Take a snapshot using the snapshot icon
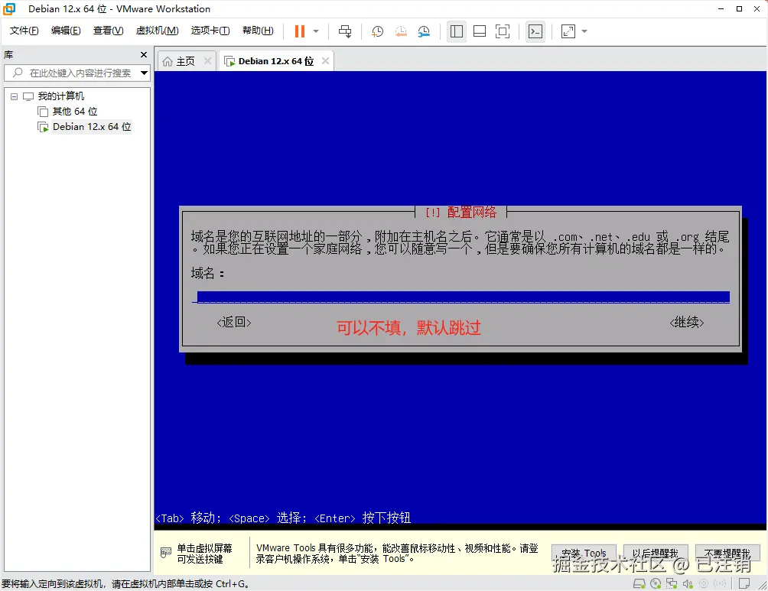 tap(377, 31)
